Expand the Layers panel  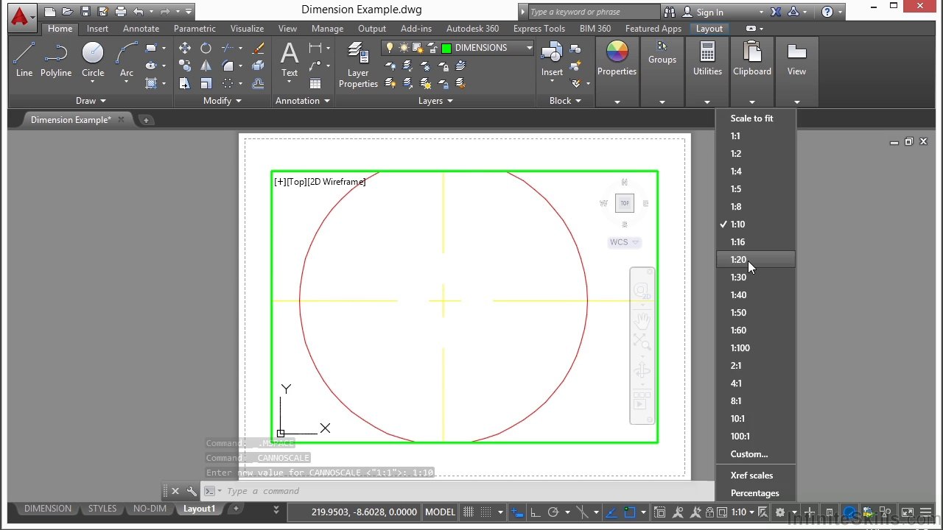click(x=435, y=101)
